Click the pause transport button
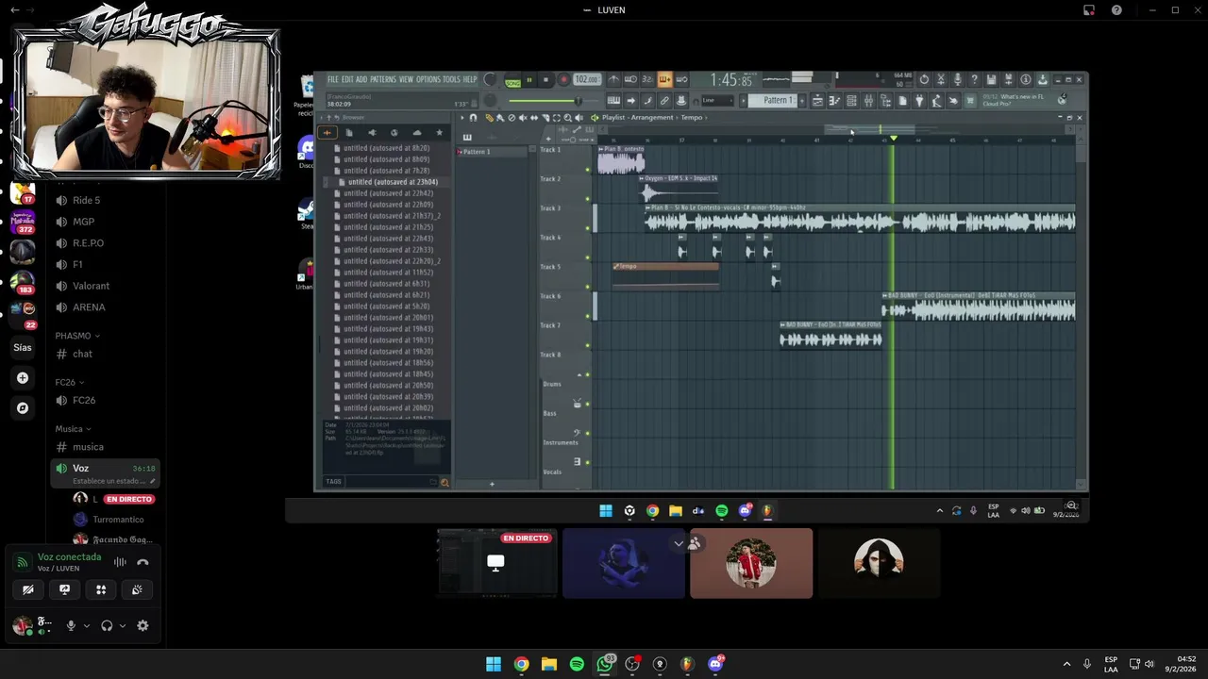This screenshot has height=679, width=1208. pos(529,80)
